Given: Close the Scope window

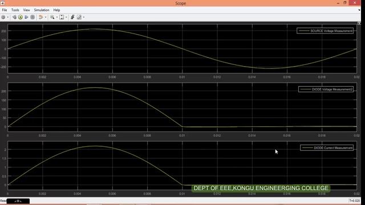Looking at the screenshot, I should [355, 3].
